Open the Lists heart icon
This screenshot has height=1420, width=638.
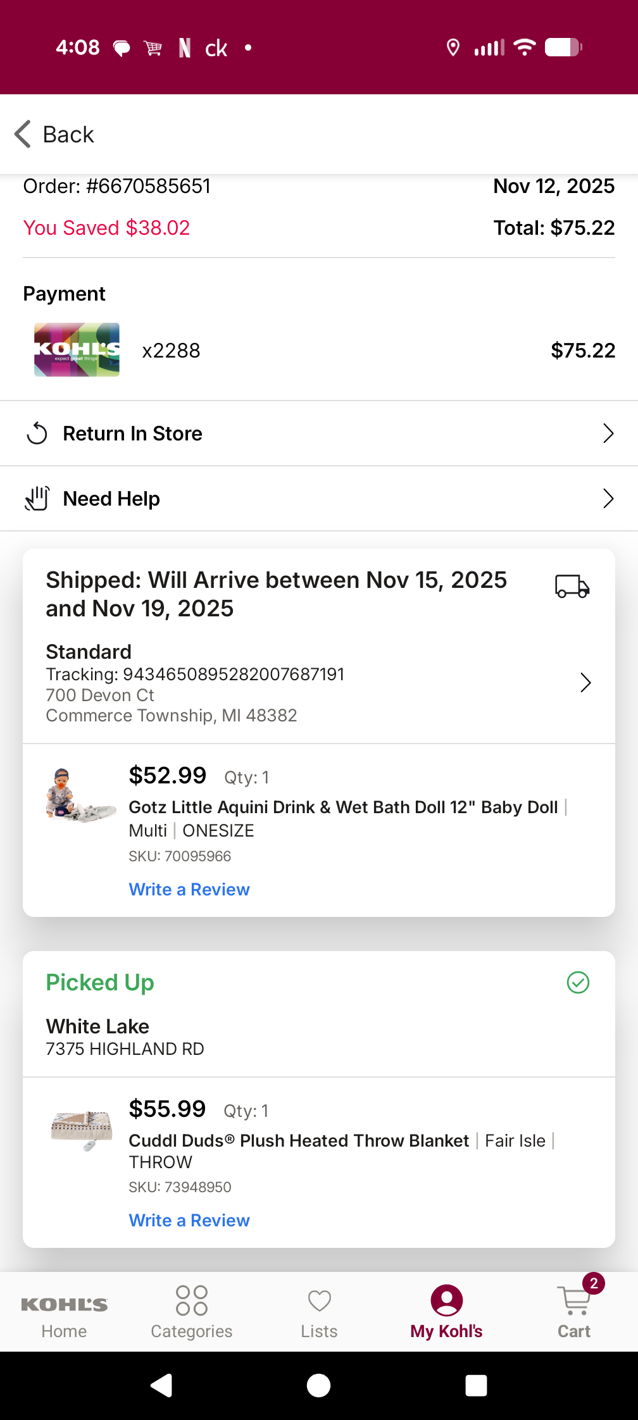pos(319,1301)
